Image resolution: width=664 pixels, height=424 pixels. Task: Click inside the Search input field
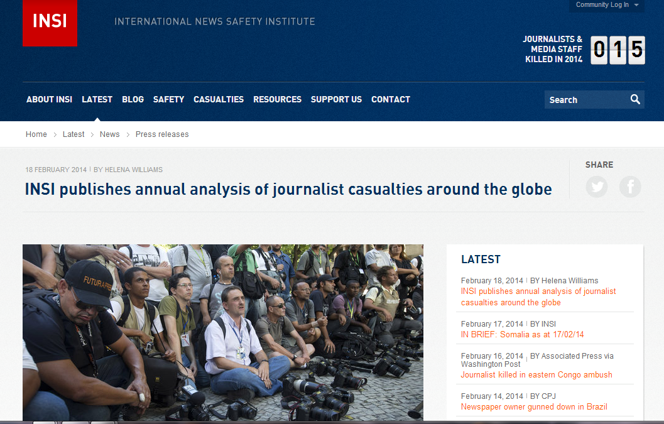[x=584, y=100]
